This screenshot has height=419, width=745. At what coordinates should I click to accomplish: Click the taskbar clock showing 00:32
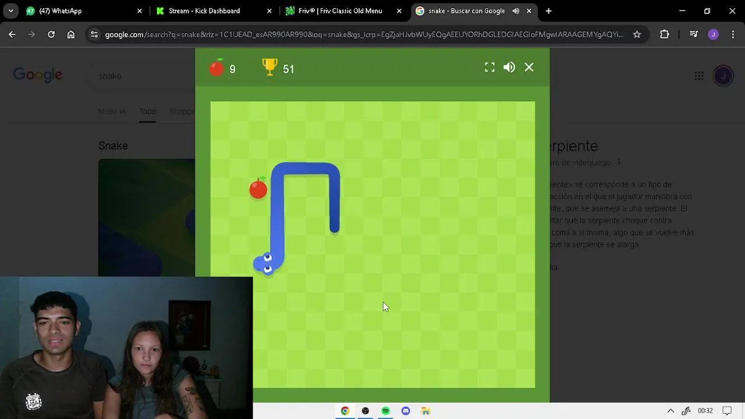[x=705, y=411]
